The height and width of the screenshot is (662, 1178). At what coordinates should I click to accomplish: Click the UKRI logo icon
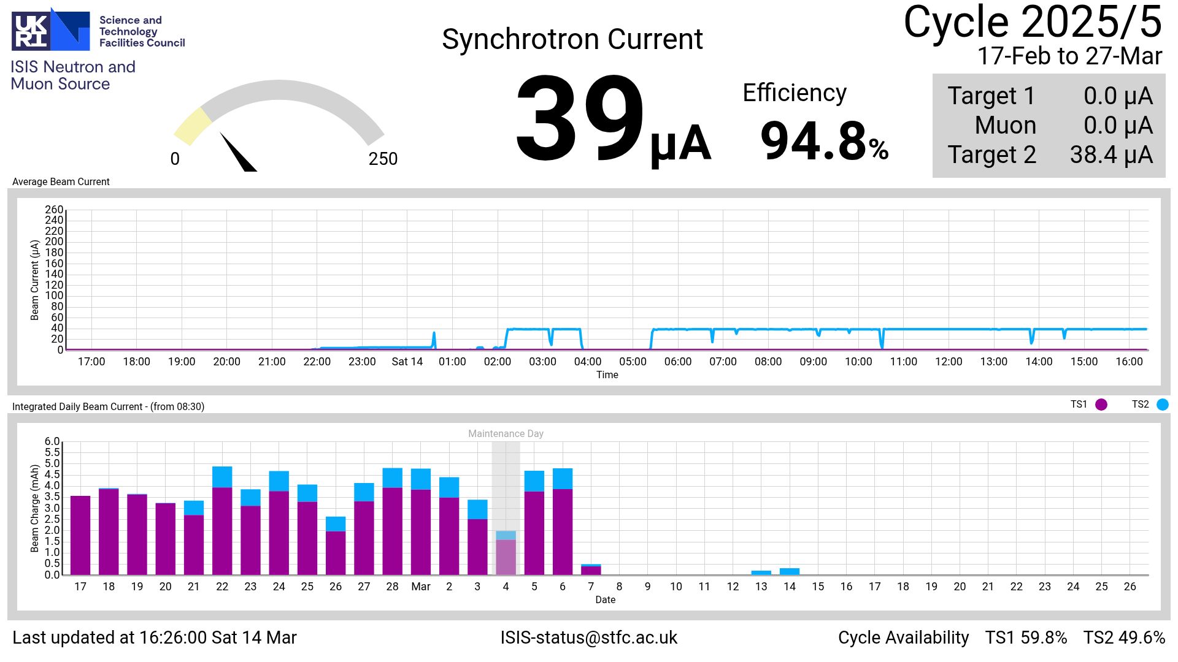click(50, 29)
